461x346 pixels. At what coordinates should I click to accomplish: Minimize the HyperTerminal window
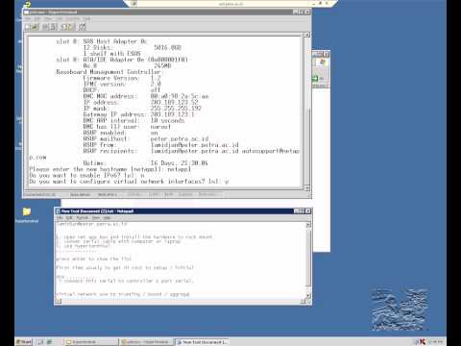pos(296,12)
